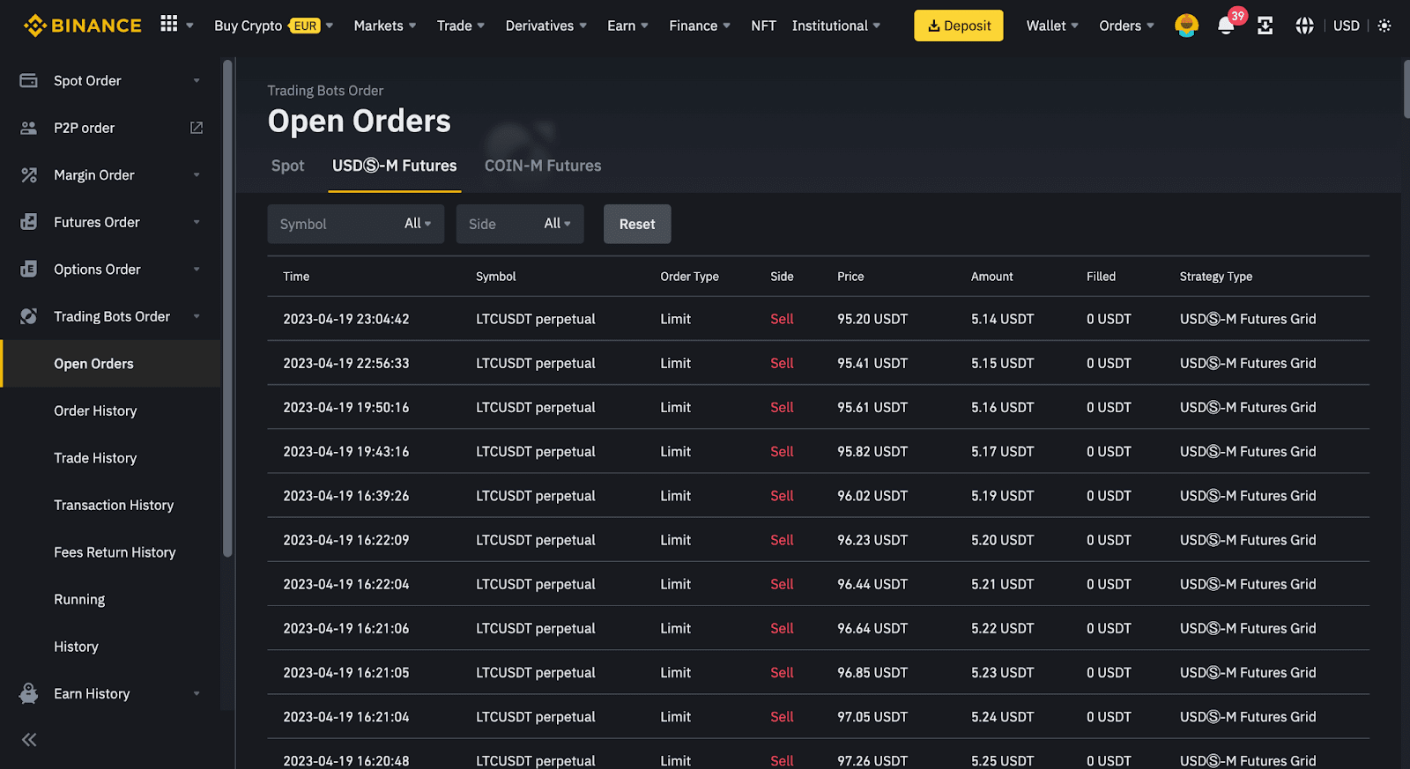Image resolution: width=1410 pixels, height=769 pixels.
Task: Click the Price column header
Action: [850, 277]
